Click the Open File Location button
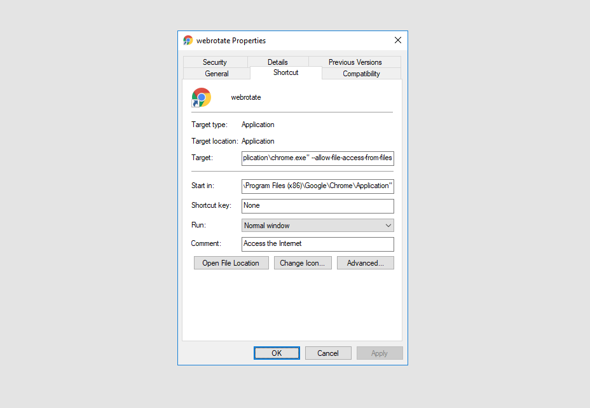The width and height of the screenshot is (590, 408). tap(231, 263)
